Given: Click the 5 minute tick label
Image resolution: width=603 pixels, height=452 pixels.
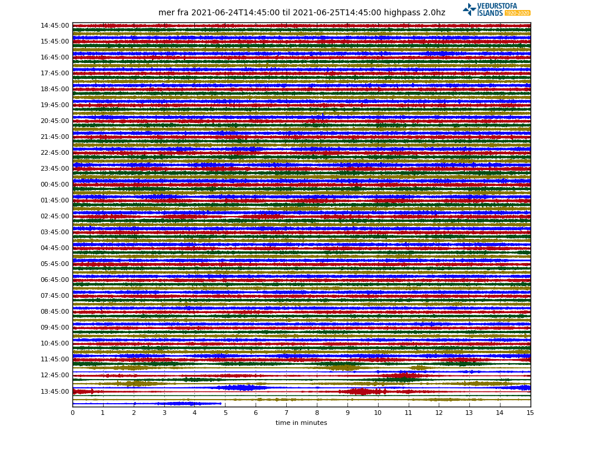Looking at the screenshot, I should tap(225, 413).
